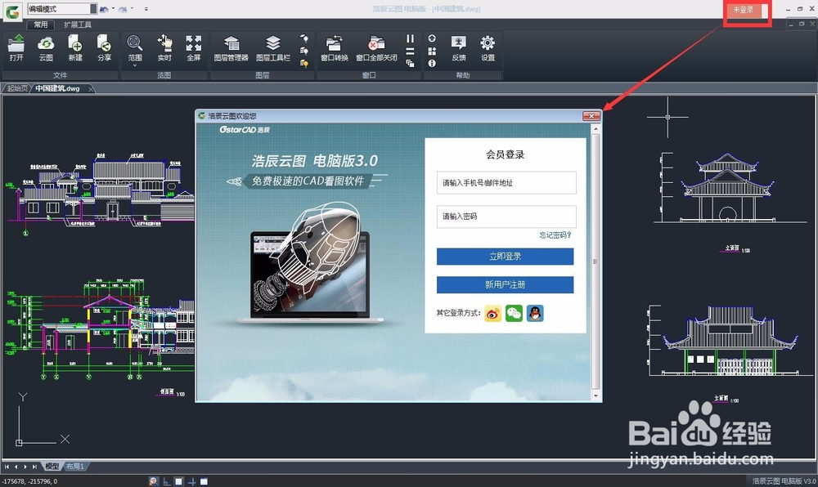The image size is (818, 487).
Task: Click the four-squares grid icon in 帮助
Action: pos(432,51)
